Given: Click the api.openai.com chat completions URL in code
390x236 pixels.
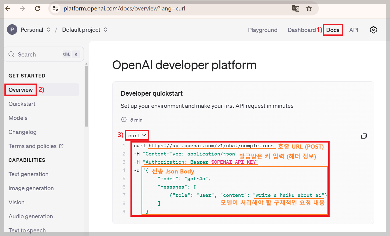Looking at the screenshot, I should tap(211, 146).
